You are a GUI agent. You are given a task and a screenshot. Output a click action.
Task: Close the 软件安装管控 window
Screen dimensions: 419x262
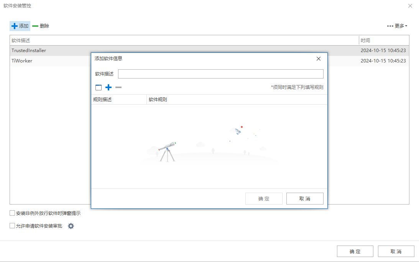[410, 6]
